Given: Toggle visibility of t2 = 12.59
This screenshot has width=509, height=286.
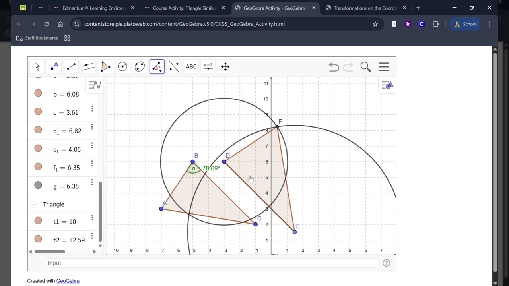Looking at the screenshot, I should [x=38, y=239].
